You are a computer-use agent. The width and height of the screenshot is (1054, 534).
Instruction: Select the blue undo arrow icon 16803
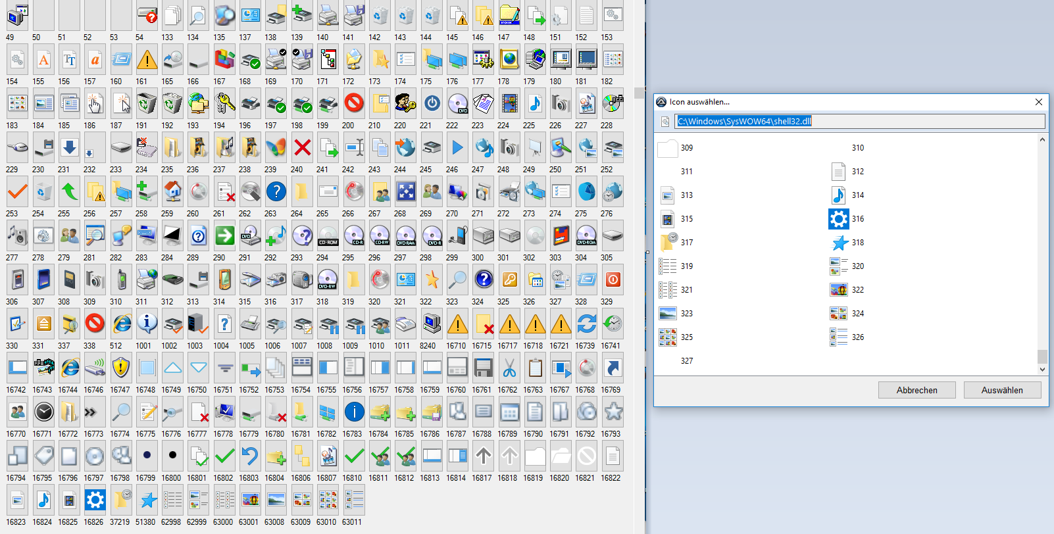tap(250, 456)
